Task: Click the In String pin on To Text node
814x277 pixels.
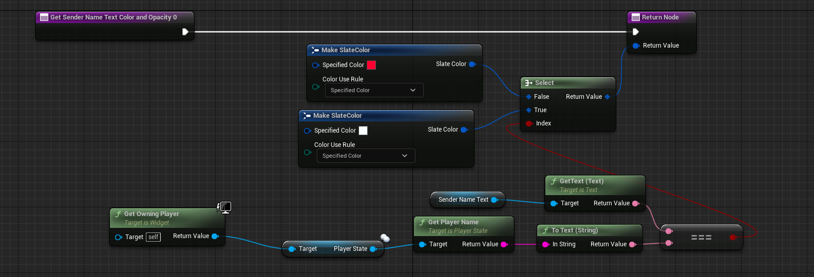Action: [x=546, y=244]
